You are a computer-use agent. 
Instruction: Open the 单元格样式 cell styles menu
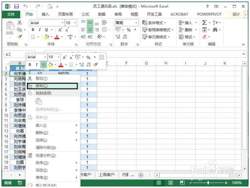click(x=156, y=37)
